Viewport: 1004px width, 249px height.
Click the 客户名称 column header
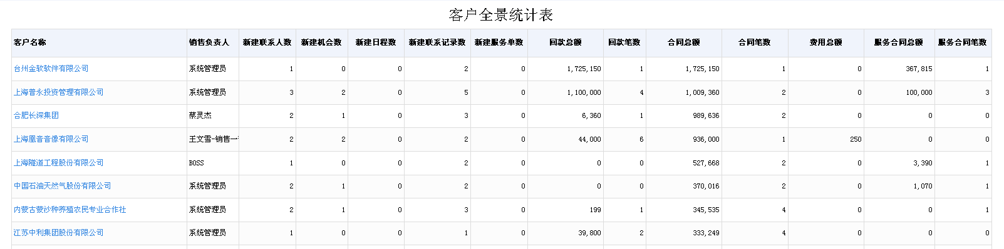pos(30,42)
